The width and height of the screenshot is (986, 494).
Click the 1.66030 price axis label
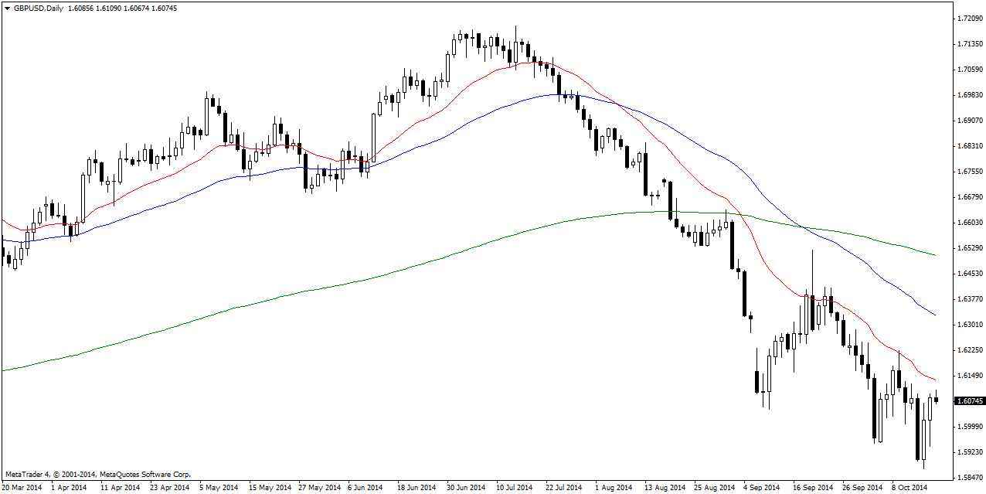click(x=969, y=223)
